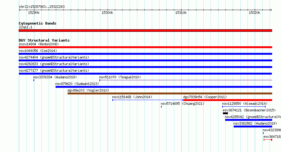
Task: Click the small nsv5714695 blue marker
Action: tap(161, 107)
